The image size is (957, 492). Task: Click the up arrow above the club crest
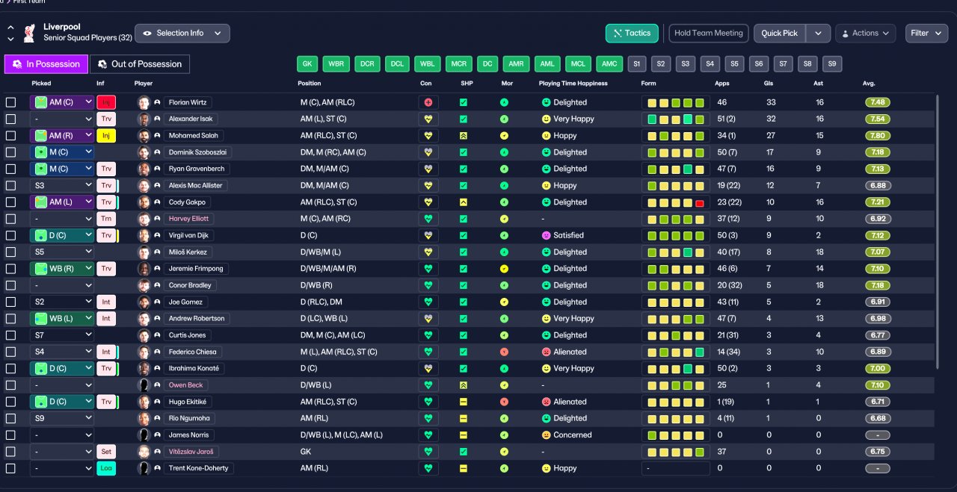pyautogui.click(x=10, y=28)
